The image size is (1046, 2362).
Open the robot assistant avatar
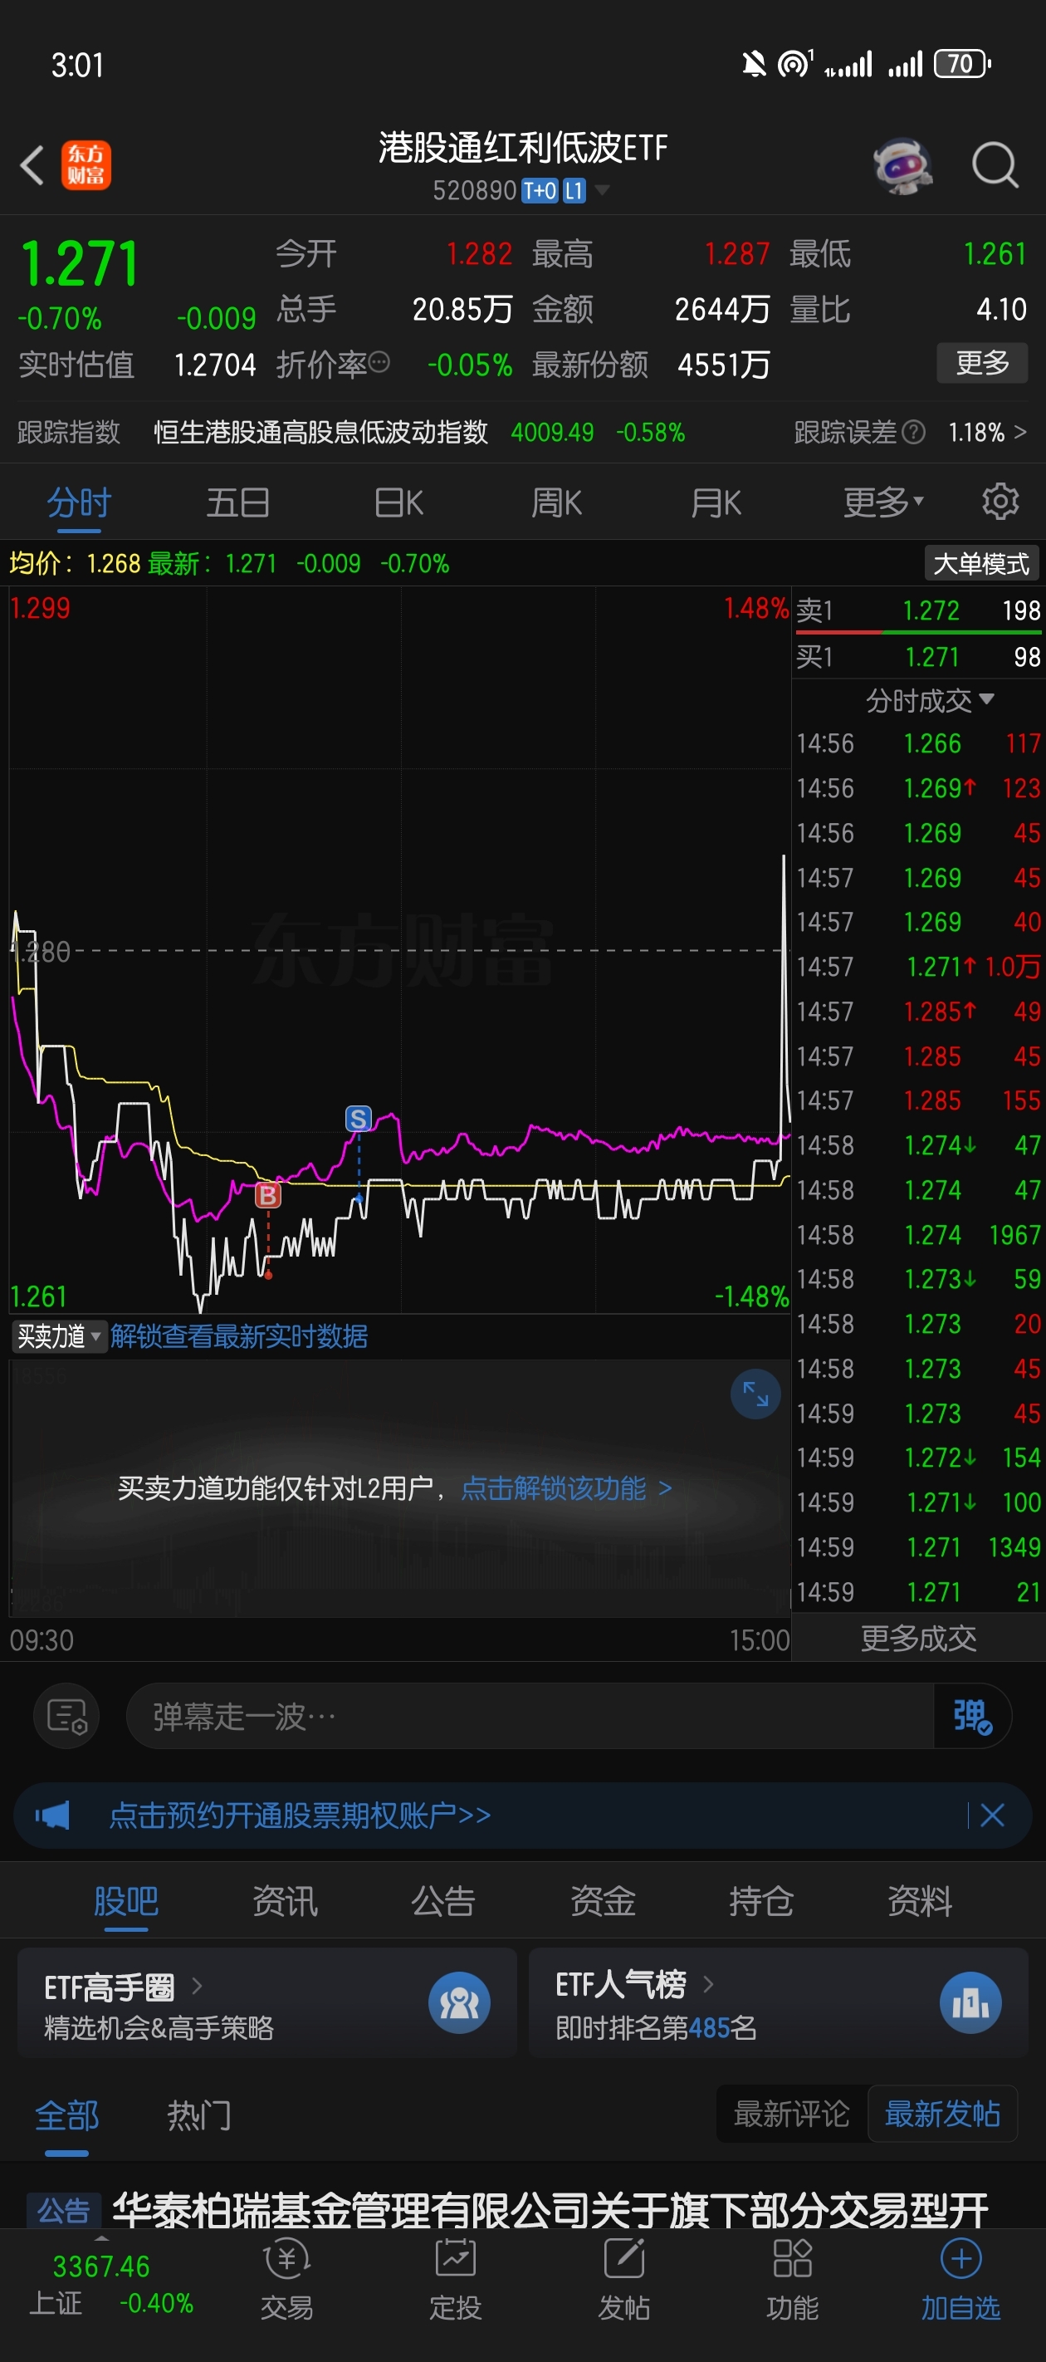tap(903, 166)
